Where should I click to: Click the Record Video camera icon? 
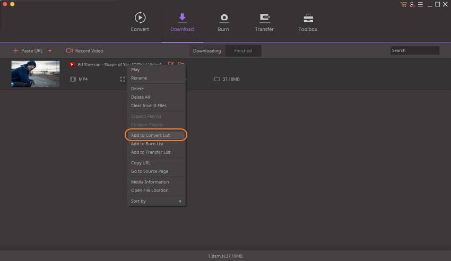[70, 50]
